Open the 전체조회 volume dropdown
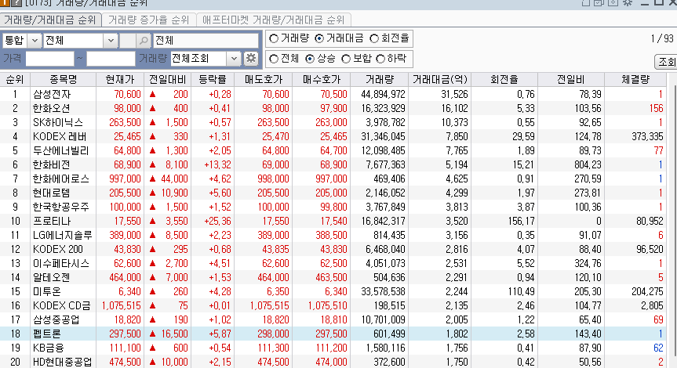The height and width of the screenshot is (368, 677). click(x=234, y=59)
